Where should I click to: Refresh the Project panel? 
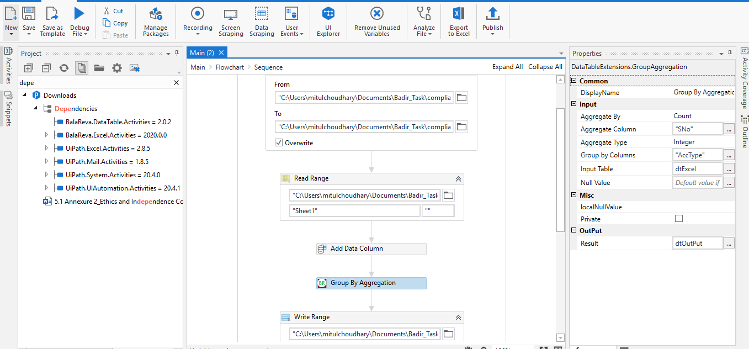pyautogui.click(x=64, y=68)
